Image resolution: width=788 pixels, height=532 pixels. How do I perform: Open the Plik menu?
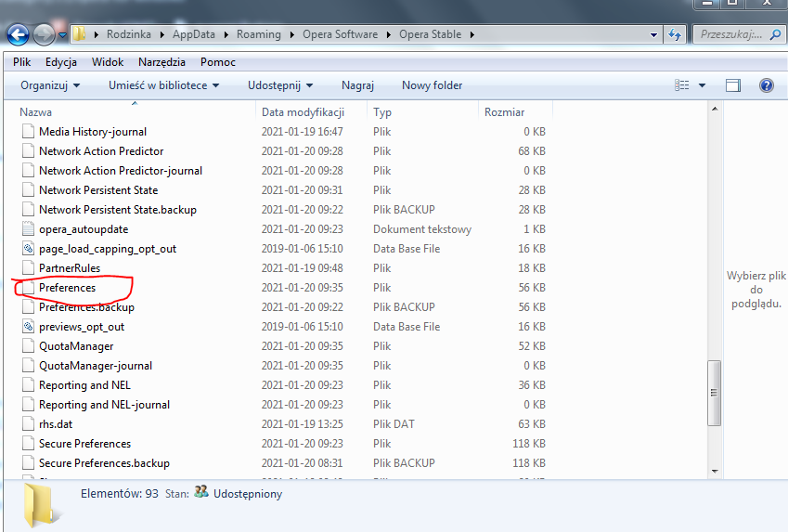click(x=21, y=62)
